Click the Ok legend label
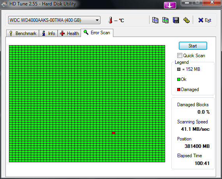This screenshot has height=179, width=222. coord(183,79)
